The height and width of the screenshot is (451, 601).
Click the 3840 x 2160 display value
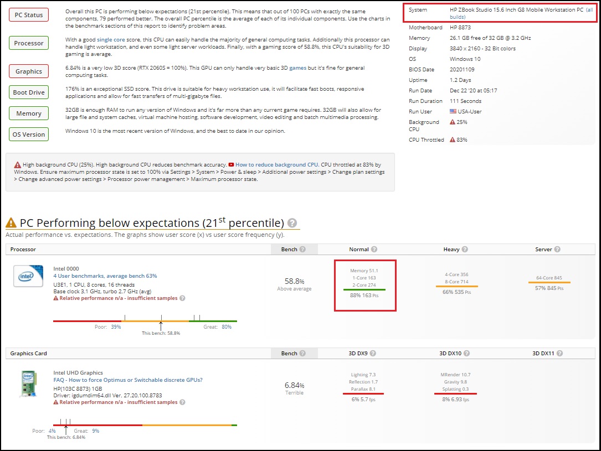point(482,49)
